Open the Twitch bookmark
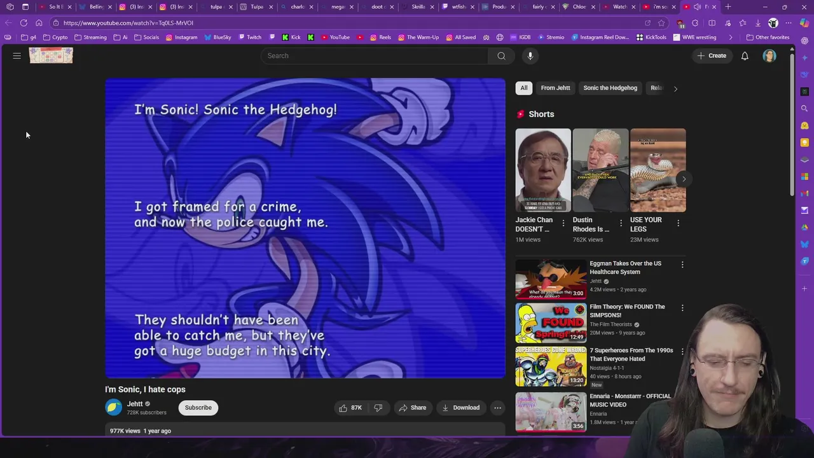 249,38
